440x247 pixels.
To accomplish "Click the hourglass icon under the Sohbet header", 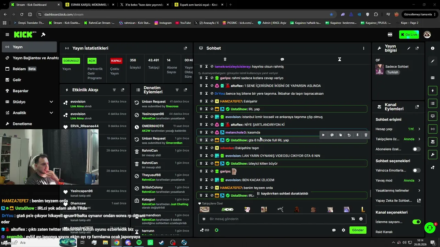I will click(x=339, y=59).
